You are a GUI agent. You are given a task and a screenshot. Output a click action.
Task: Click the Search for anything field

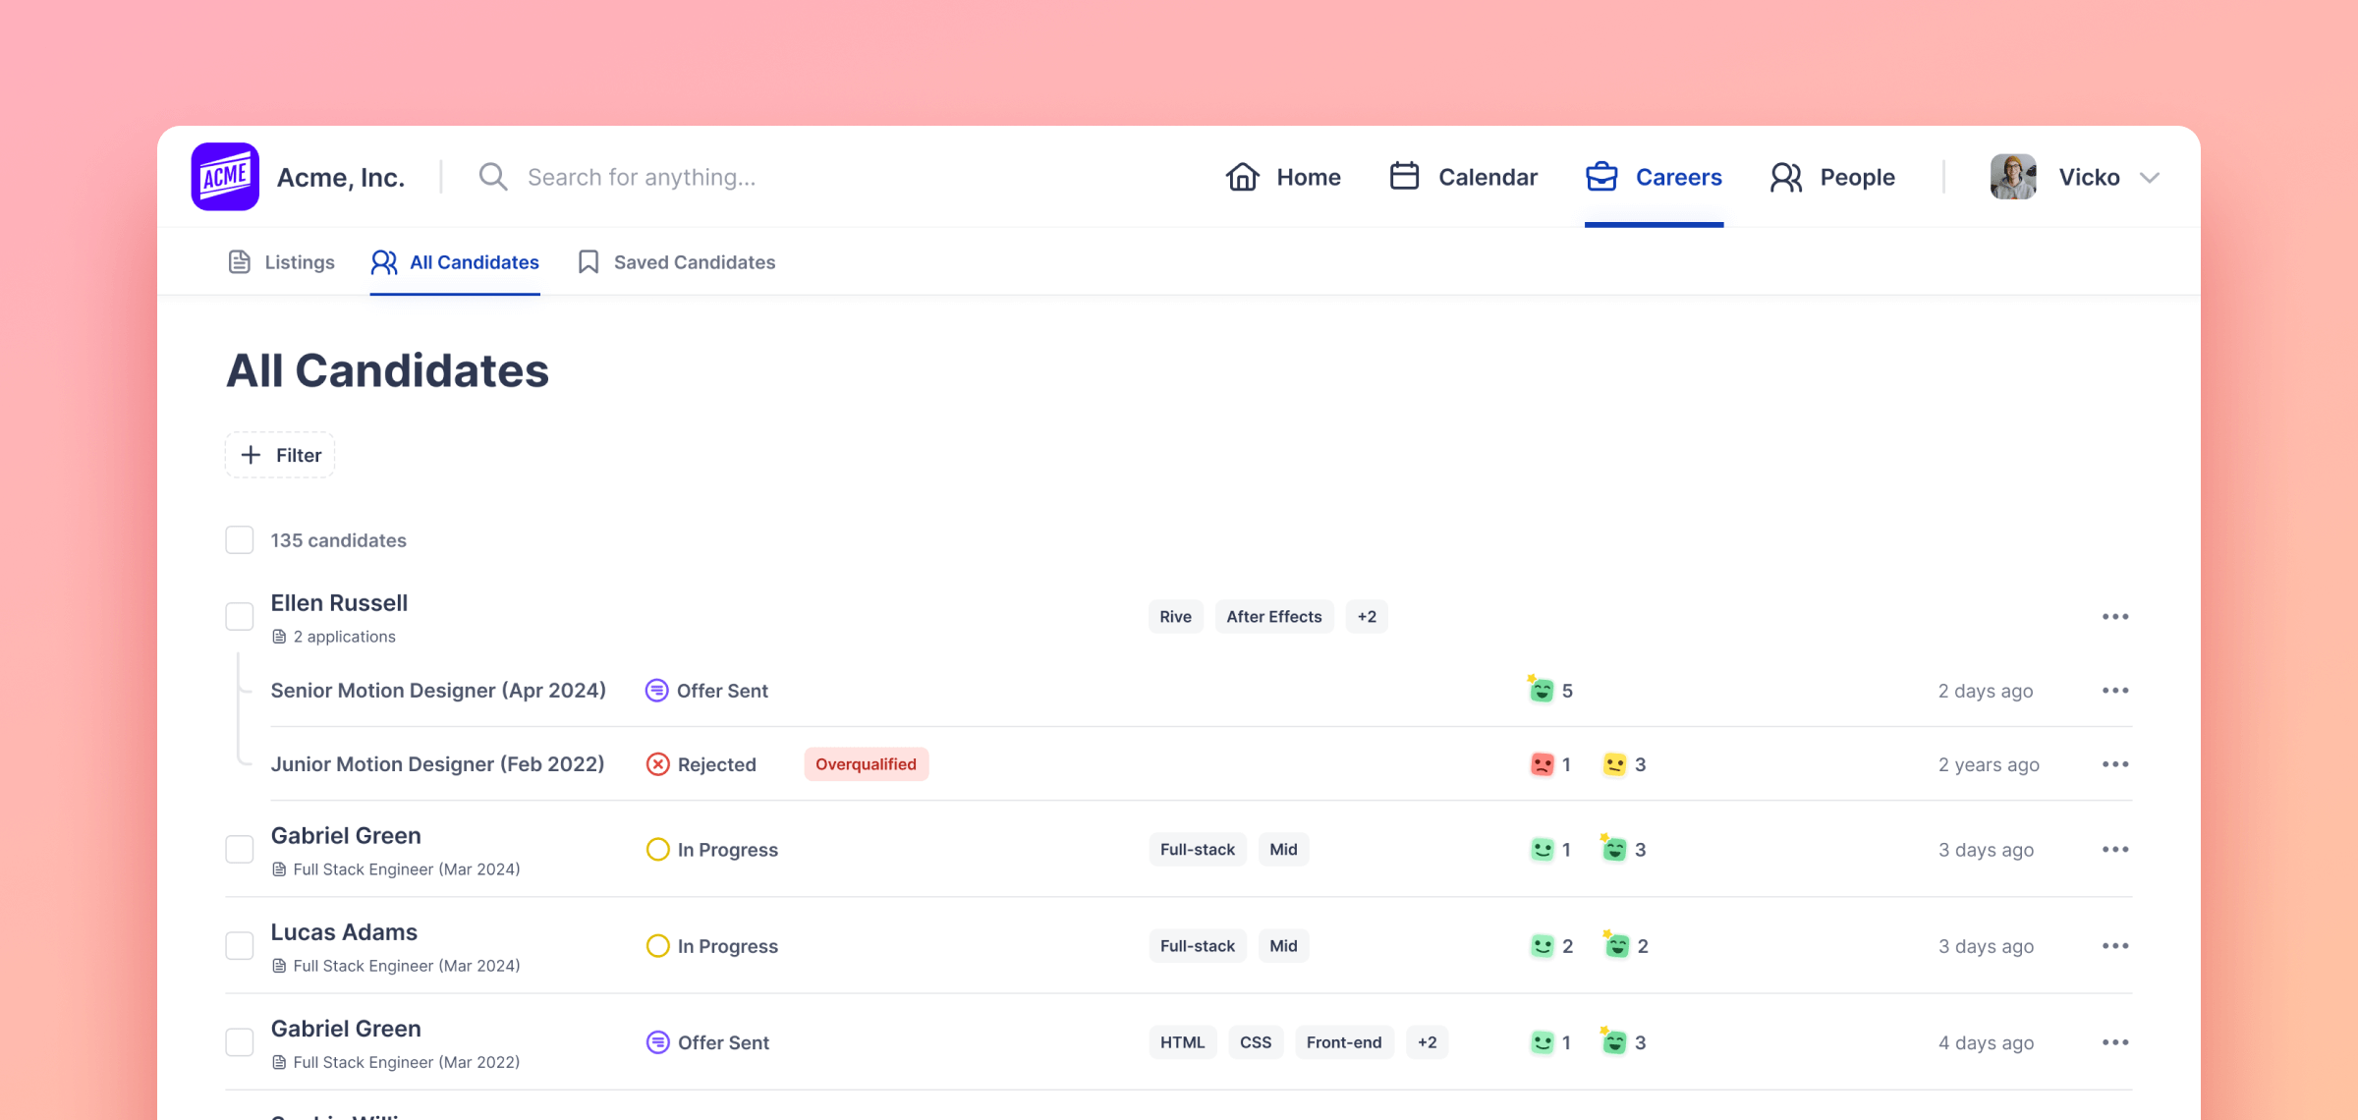(642, 177)
